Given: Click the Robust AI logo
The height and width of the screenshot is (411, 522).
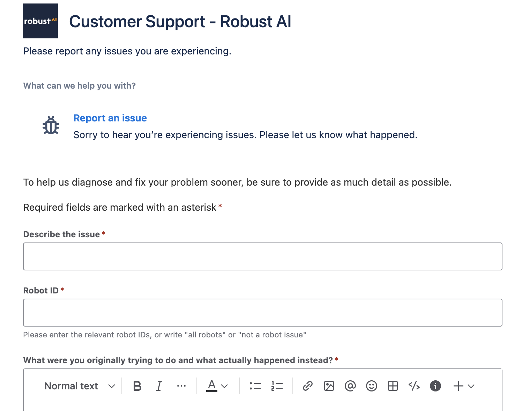Looking at the screenshot, I should pyautogui.click(x=40, y=21).
